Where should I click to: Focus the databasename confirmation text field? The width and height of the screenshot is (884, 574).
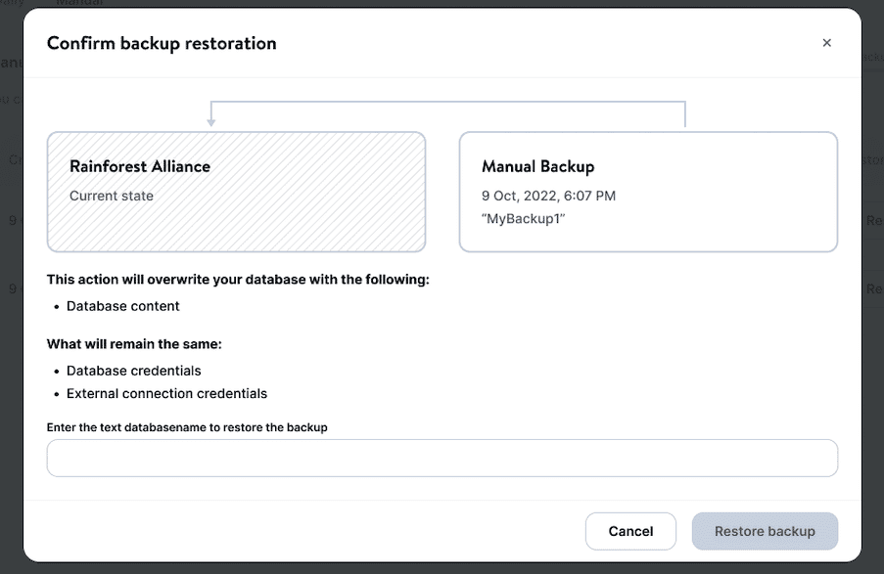pyautogui.click(x=442, y=458)
